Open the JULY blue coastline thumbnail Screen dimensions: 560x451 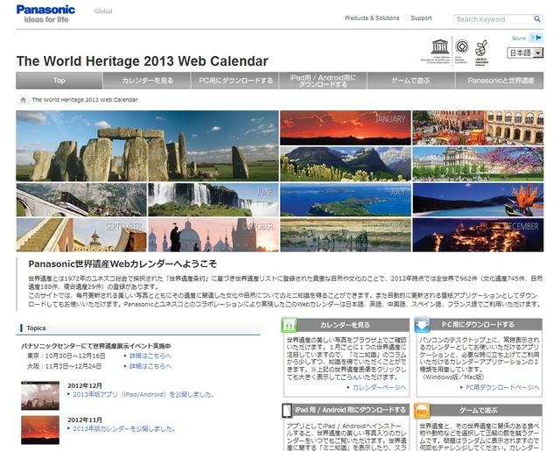coord(346,200)
